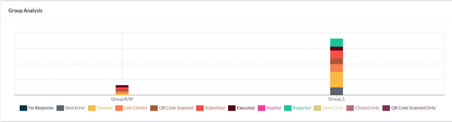The height and width of the screenshot is (122, 452).
Task: Click the pink Replied legend swatch
Action: coord(261,108)
